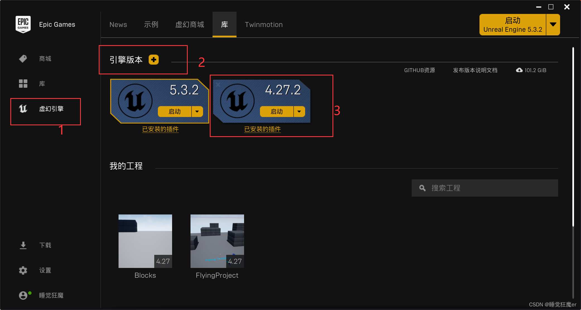Open the 发布版本说明文档 link
This screenshot has width=581, height=310.
tap(475, 70)
